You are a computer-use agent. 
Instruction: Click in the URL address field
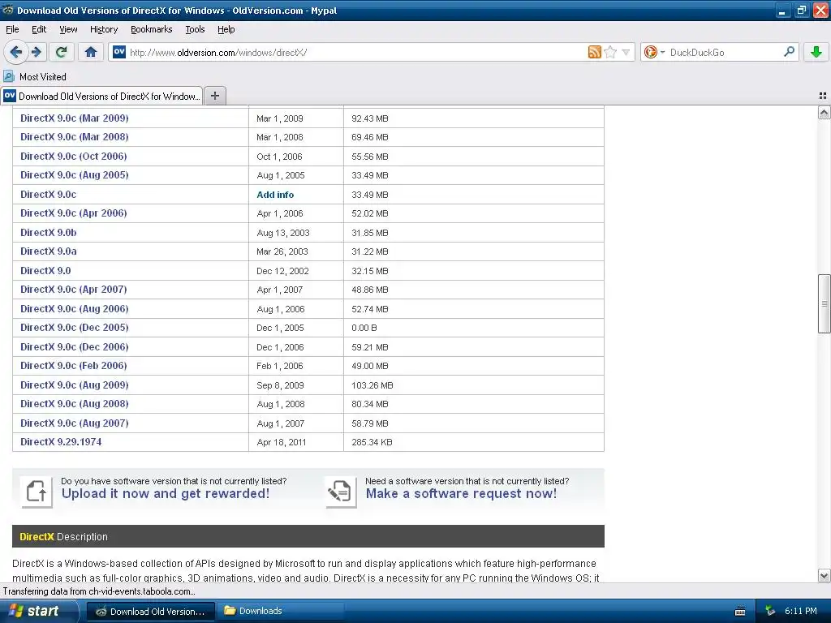tap(355, 52)
